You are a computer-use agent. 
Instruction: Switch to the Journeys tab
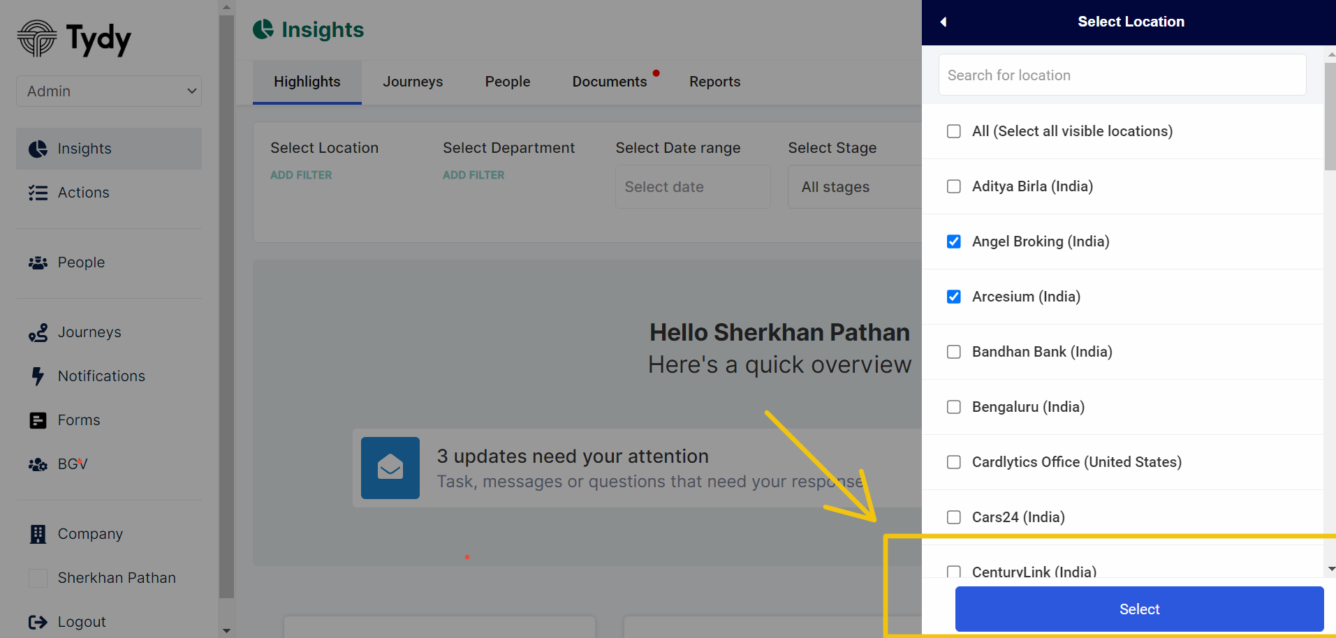(x=413, y=82)
